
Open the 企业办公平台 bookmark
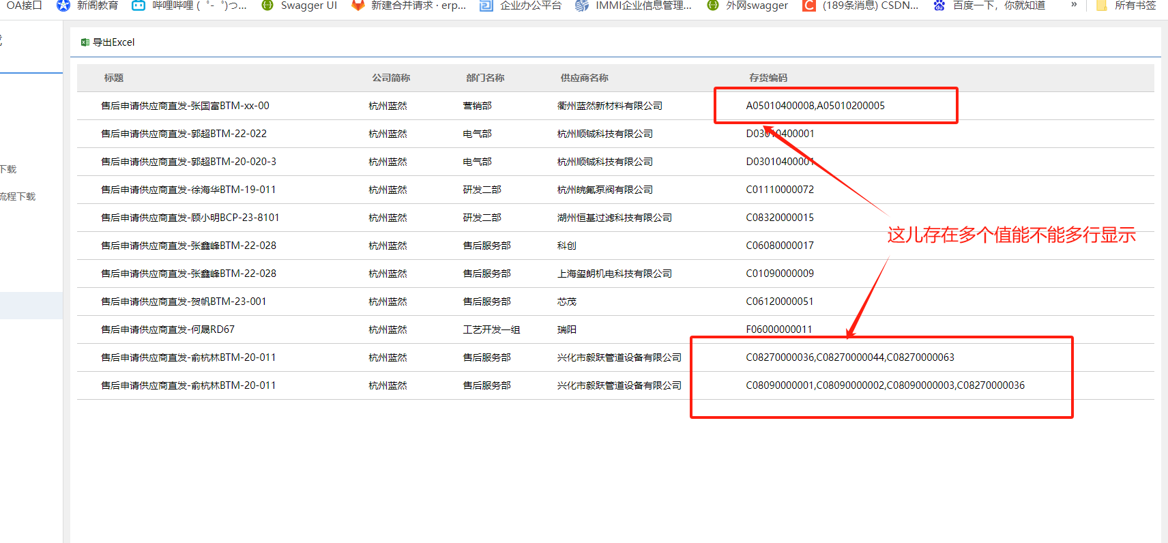(520, 5)
